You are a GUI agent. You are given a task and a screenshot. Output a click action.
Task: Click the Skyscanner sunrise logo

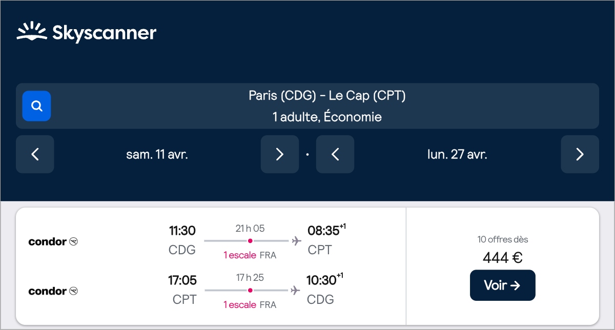[32, 32]
